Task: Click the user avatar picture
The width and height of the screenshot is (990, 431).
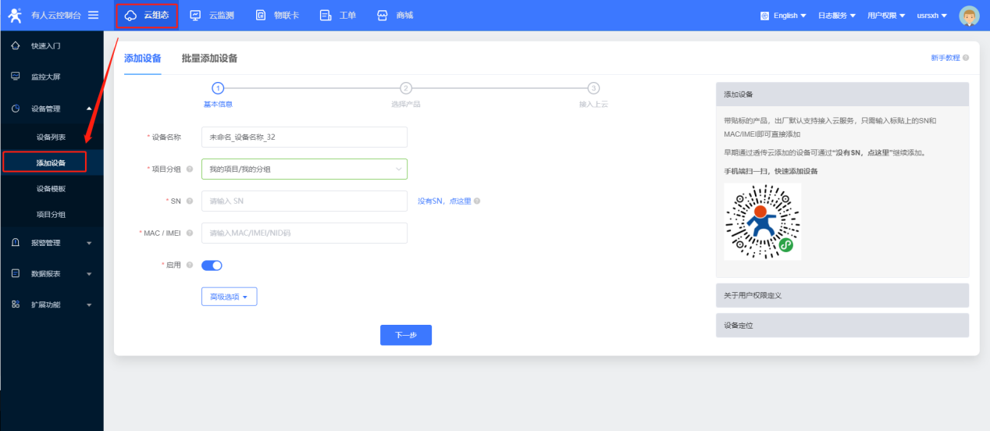Action: point(969,16)
